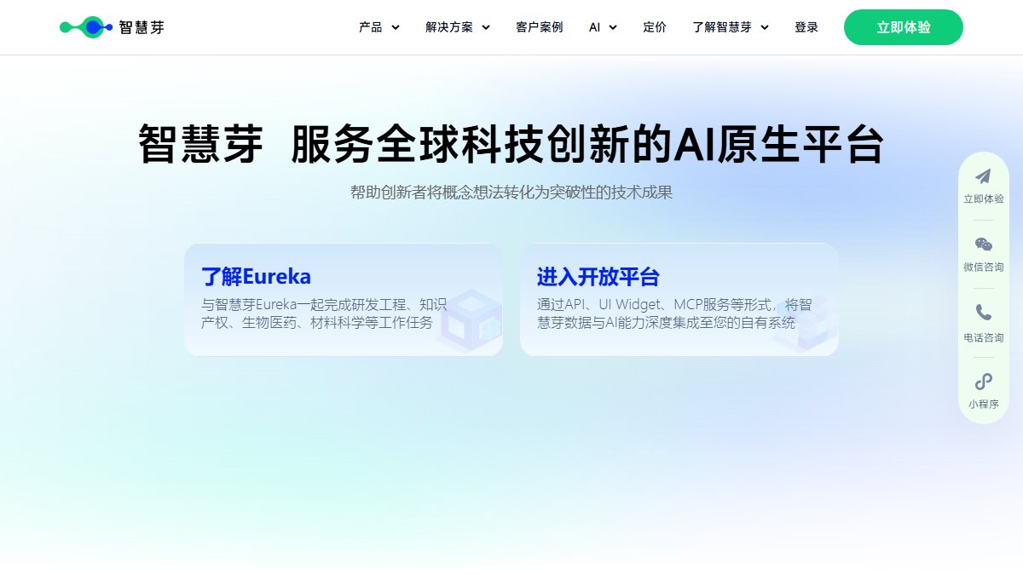Click the cube illustration on Eureka card
The width and height of the screenshot is (1023, 575).
[469, 321]
